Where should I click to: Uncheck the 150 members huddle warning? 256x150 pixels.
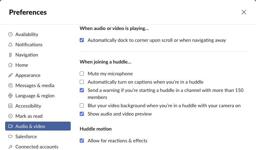point(82,90)
